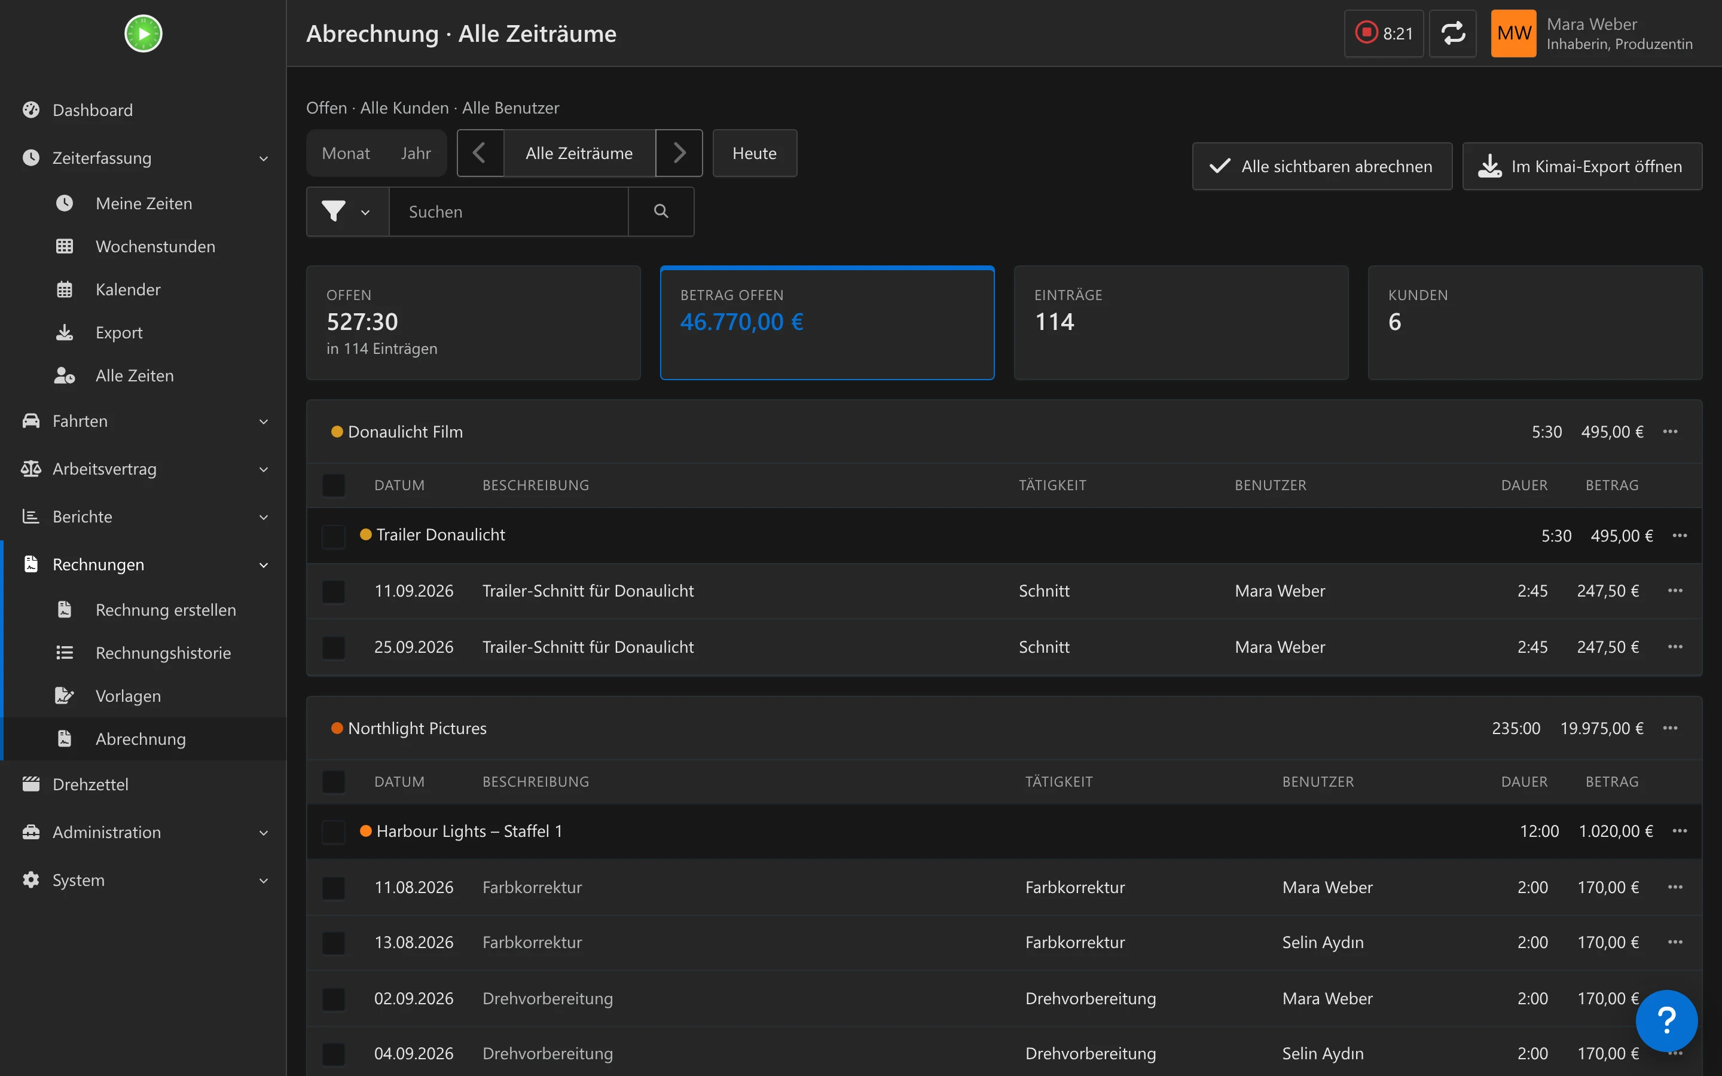Viewport: 1722px width, 1076px height.
Task: Stop the running timer showing 8:21
Action: 1384,33
